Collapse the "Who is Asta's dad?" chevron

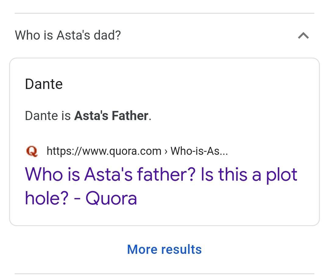pyautogui.click(x=303, y=36)
